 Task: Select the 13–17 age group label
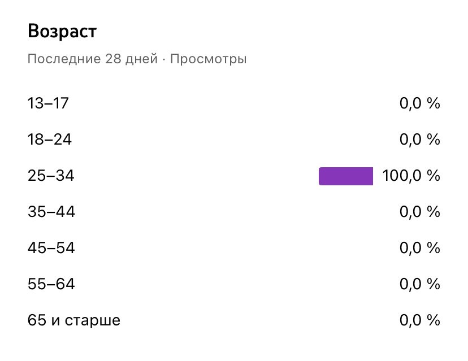(48, 103)
